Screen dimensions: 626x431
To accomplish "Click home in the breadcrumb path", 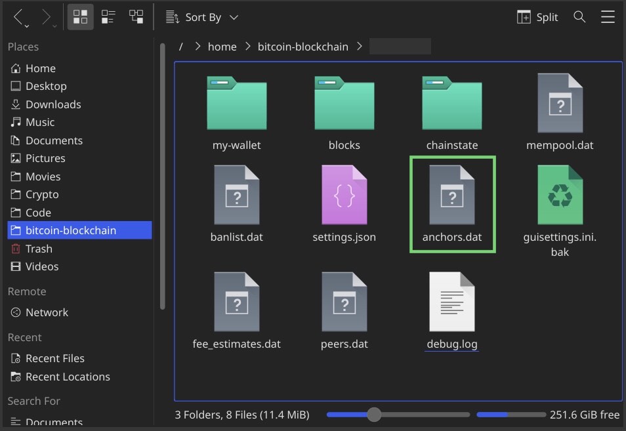I will [x=222, y=47].
